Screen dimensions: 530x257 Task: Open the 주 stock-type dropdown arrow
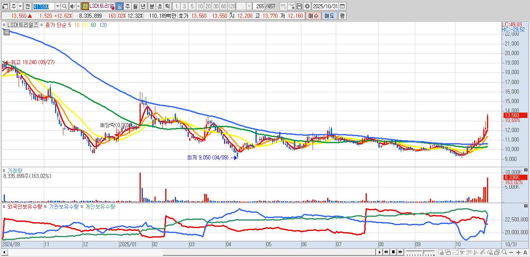click(20, 6)
